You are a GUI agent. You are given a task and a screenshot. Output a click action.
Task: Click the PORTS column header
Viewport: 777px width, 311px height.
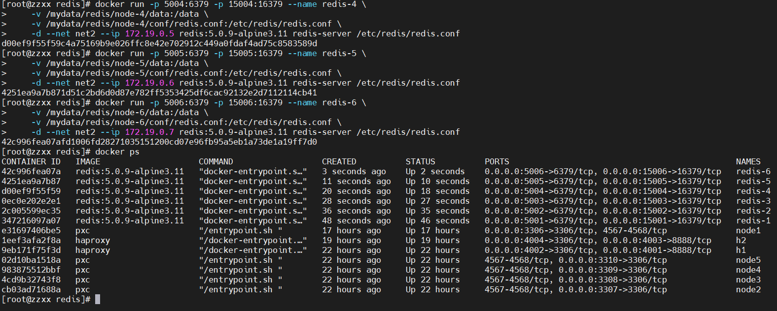pos(497,161)
